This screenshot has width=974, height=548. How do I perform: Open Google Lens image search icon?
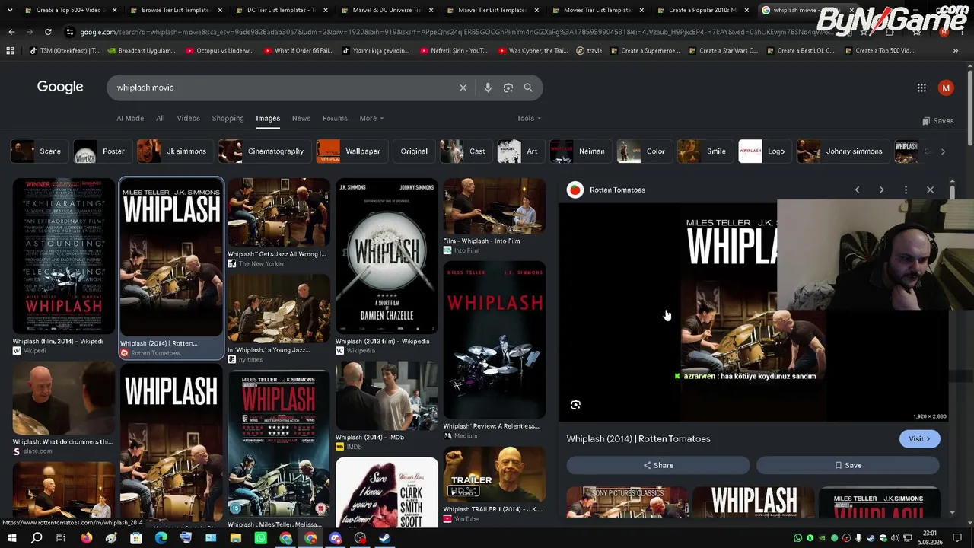tap(508, 88)
